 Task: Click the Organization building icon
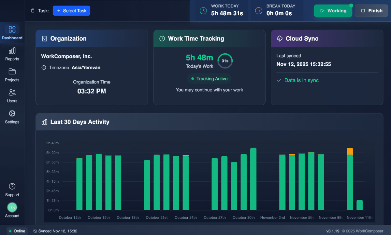point(44,38)
